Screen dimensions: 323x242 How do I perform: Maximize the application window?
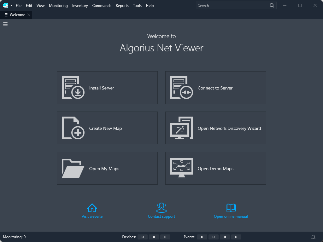300,6
